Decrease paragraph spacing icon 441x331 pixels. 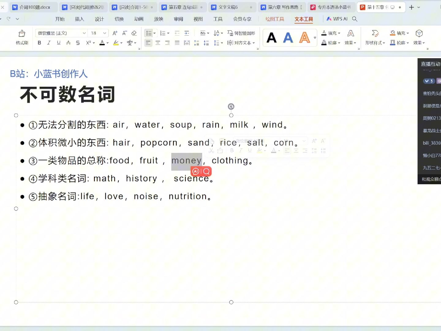pyautogui.click(x=206, y=43)
